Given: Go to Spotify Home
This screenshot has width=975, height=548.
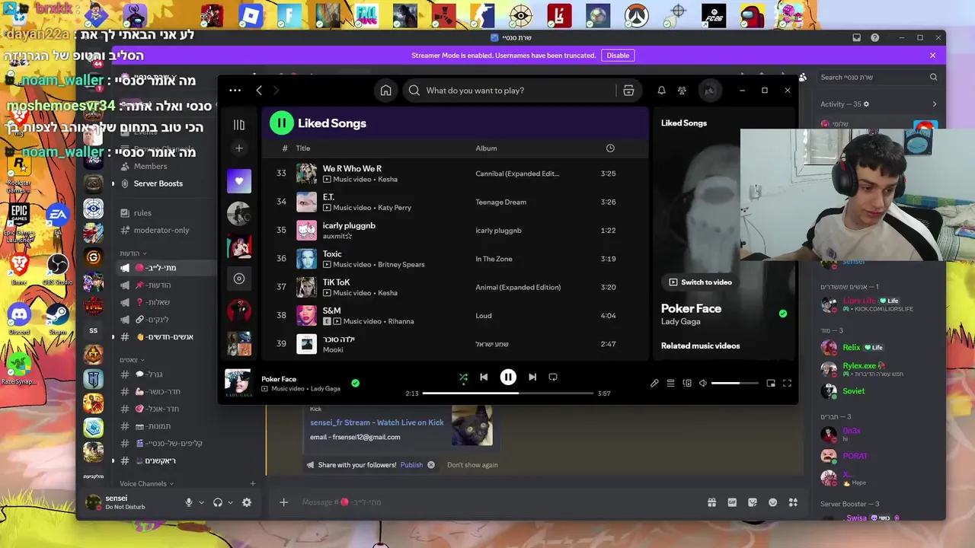Looking at the screenshot, I should 386,91.
